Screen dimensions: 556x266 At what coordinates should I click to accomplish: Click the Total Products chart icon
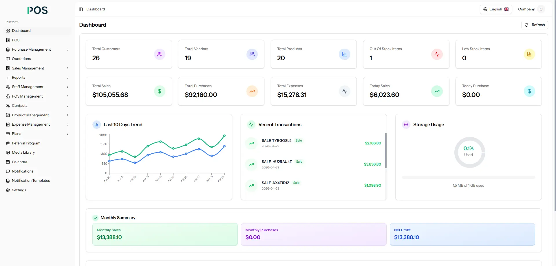pos(345,54)
